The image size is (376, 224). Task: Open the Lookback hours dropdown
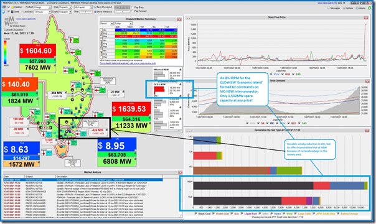click(43, 11)
